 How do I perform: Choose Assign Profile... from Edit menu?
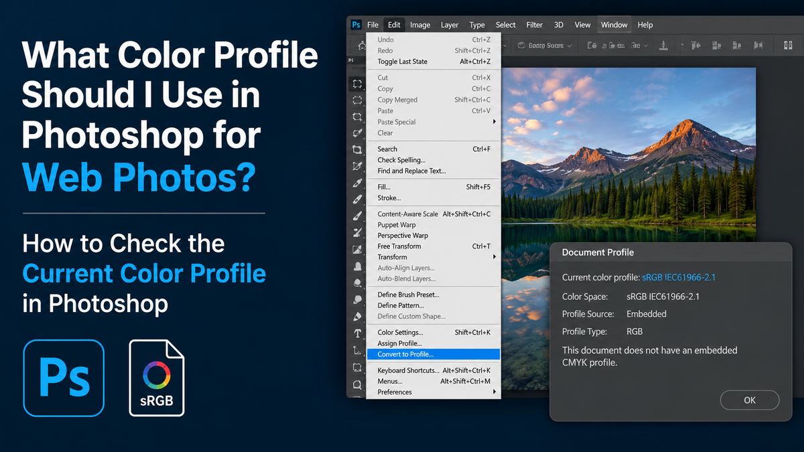433,344
